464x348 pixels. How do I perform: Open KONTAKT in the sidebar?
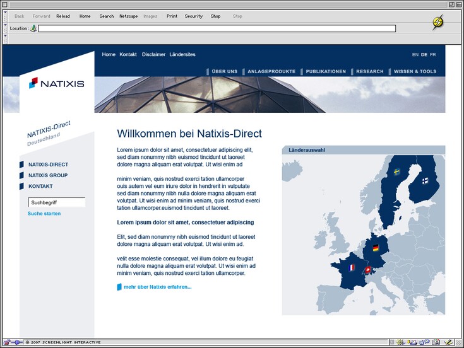(x=40, y=187)
